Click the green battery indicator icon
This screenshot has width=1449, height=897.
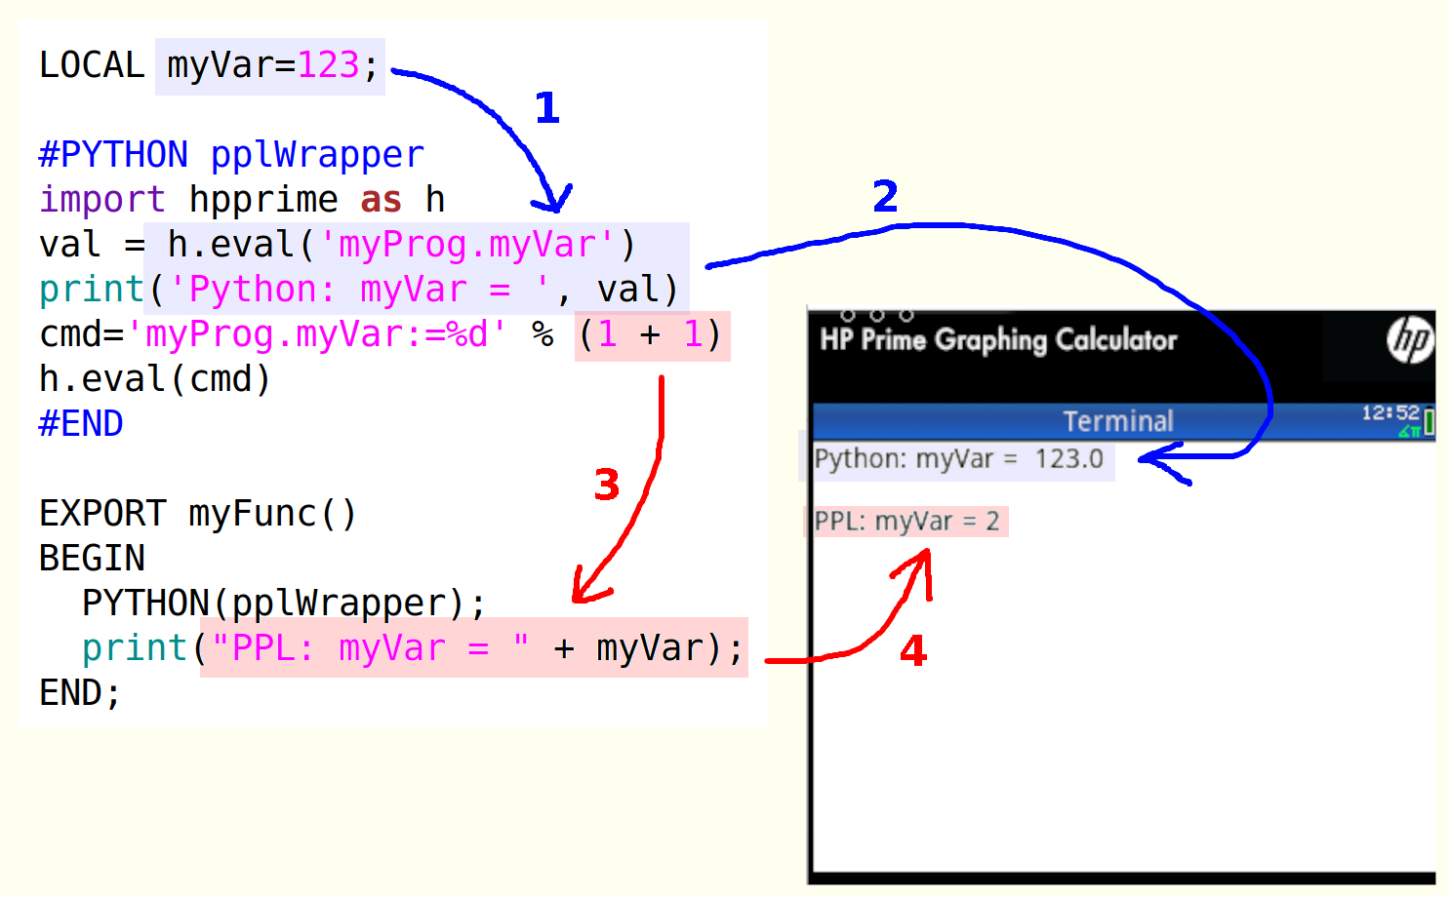[x=1429, y=422]
